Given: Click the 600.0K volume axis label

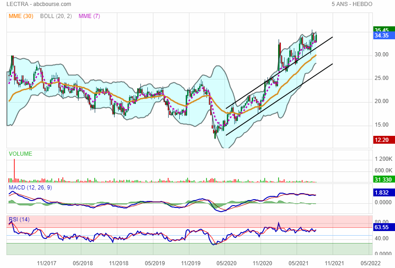Looking at the screenshot, I should pos(383,170).
